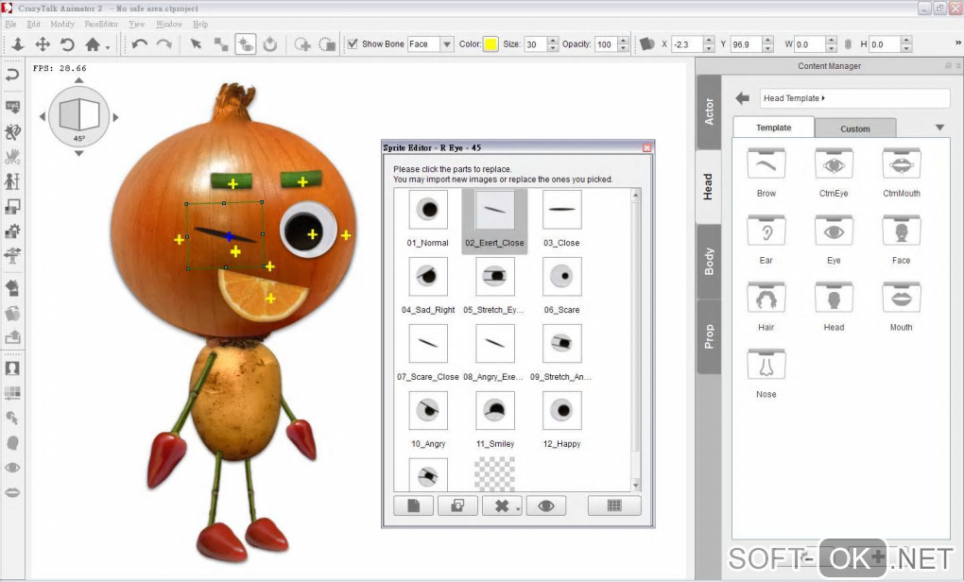Screen dimensions: 964x582
Task: Open the Nose template folder
Action: click(766, 366)
